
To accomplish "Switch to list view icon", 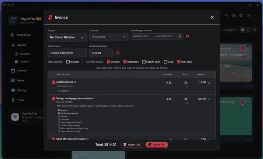I will tap(254, 30).
